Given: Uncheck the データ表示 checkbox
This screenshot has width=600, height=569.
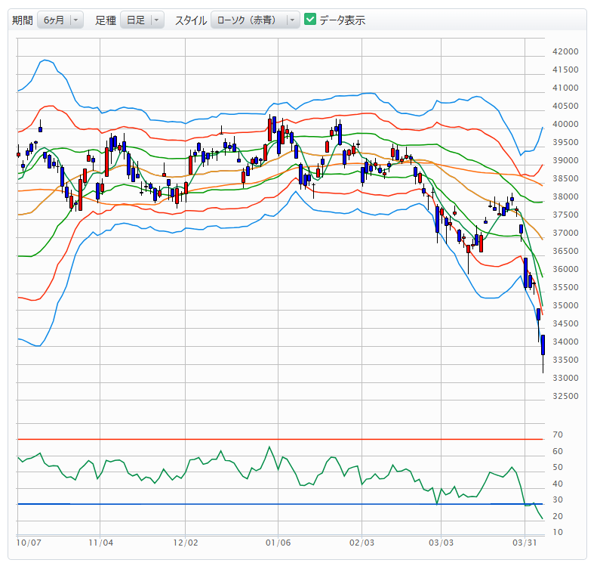Looking at the screenshot, I should click(310, 20).
